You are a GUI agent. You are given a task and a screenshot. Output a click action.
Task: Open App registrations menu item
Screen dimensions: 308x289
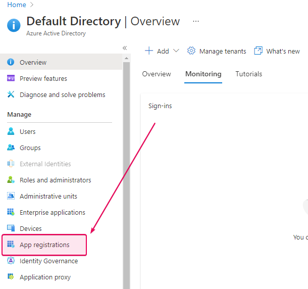click(44, 245)
